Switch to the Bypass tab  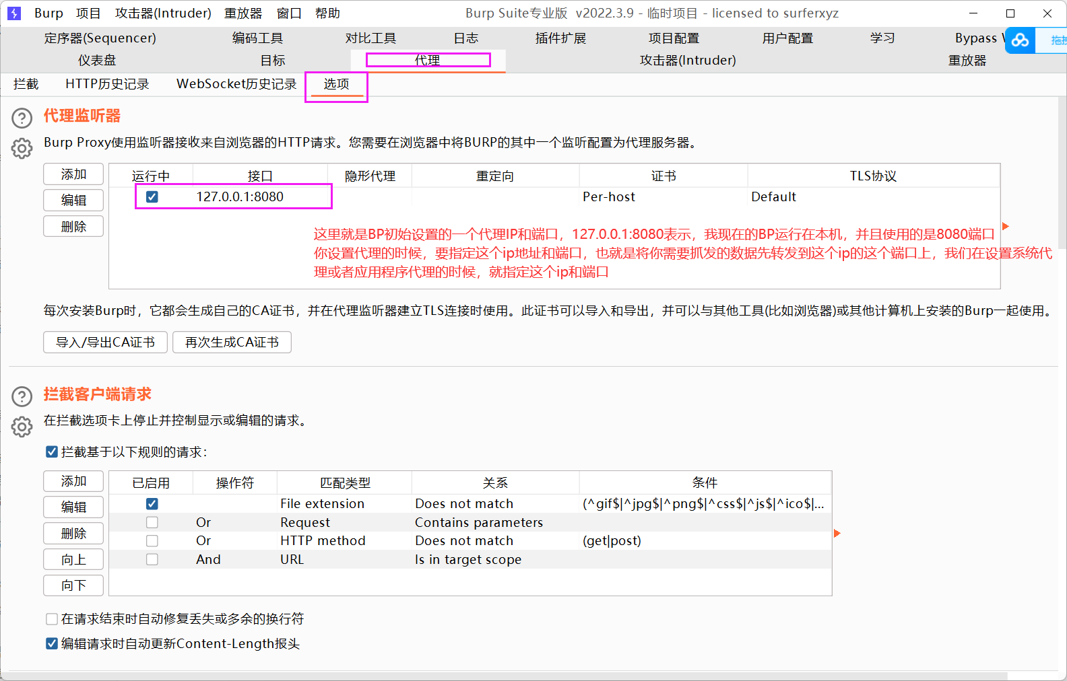[x=979, y=38]
